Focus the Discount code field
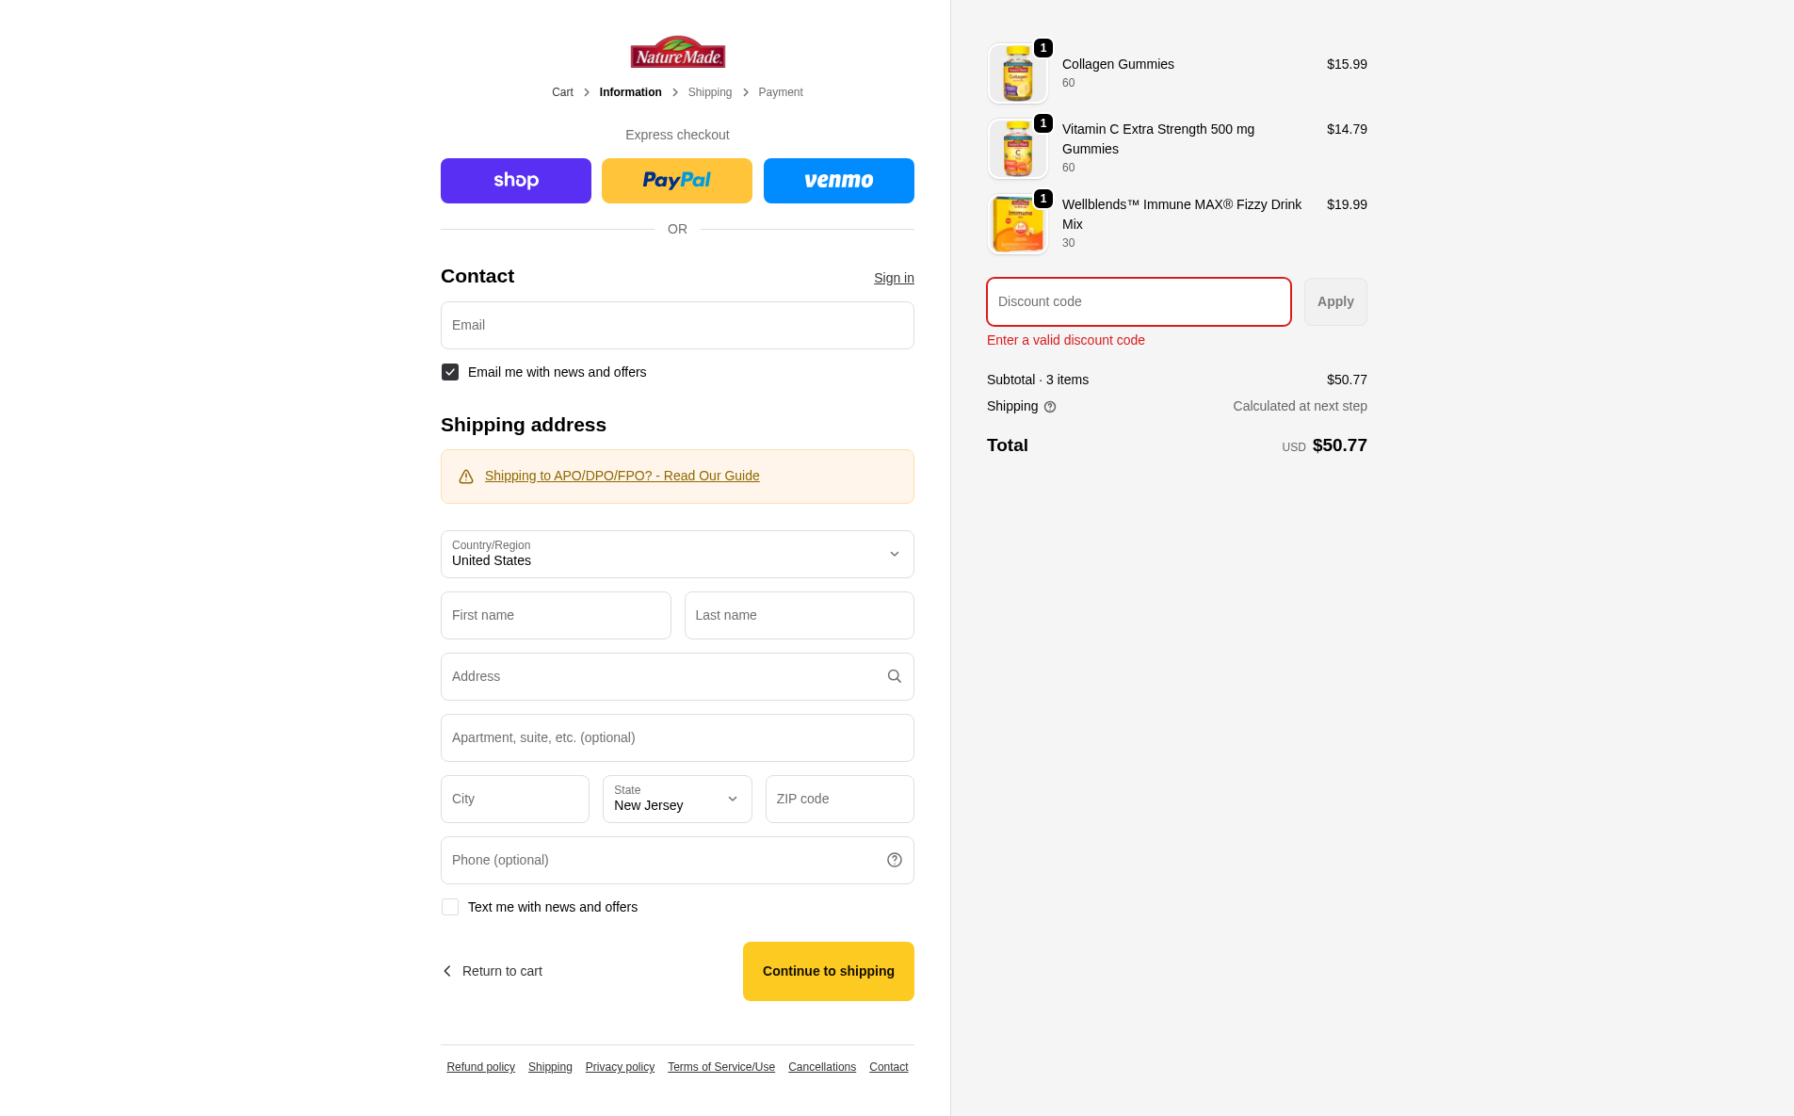Viewport: 1794px width, 1116px height. click(1139, 301)
